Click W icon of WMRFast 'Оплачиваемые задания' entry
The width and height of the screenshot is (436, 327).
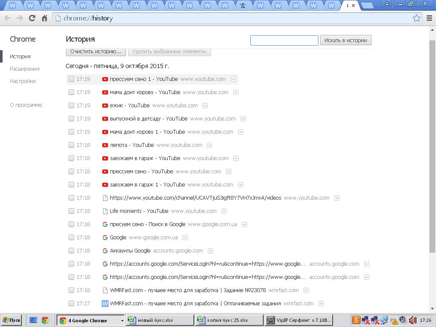pos(105,303)
